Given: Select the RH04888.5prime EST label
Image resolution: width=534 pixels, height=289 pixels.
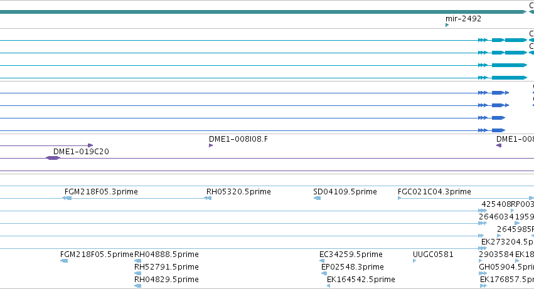Looking at the screenshot, I should (166, 255).
